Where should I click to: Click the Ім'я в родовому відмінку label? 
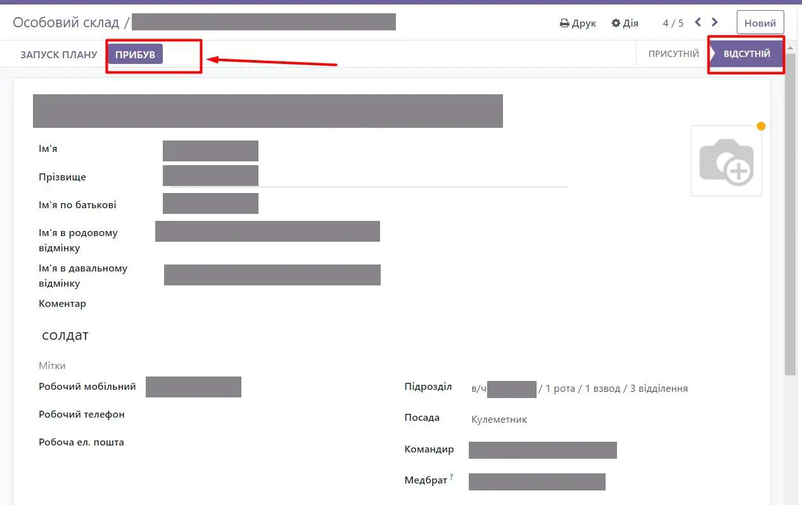click(x=78, y=240)
